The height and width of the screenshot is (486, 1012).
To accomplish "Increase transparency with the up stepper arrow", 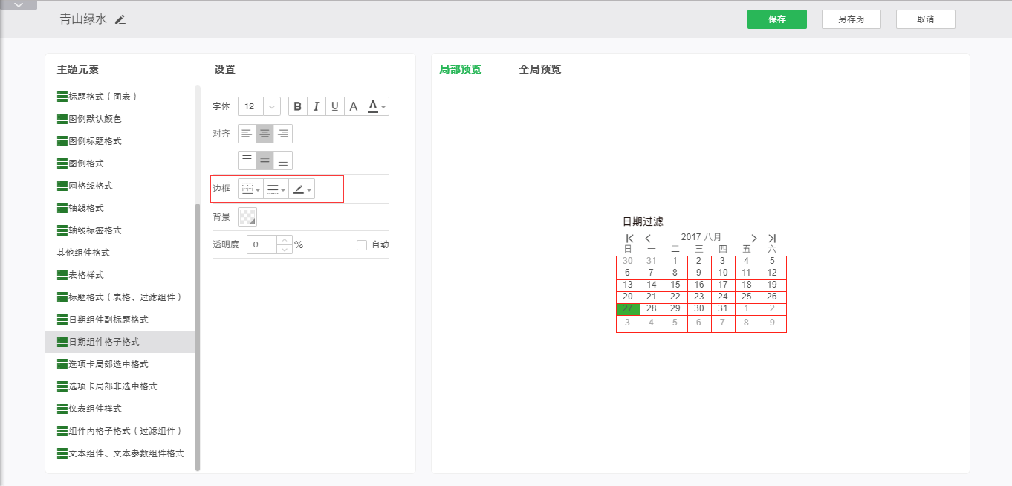I will click(284, 240).
